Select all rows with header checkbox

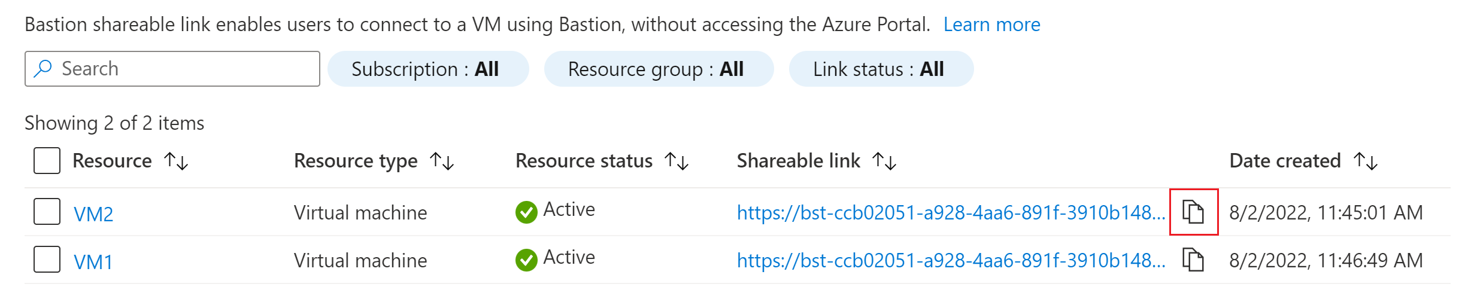47,161
